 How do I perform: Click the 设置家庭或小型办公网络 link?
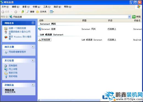[x=20, y=33]
